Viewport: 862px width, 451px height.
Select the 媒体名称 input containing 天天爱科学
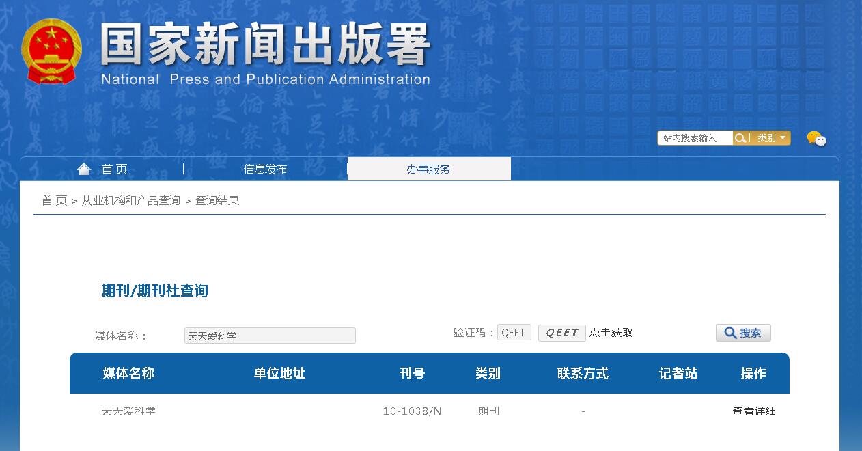pyautogui.click(x=269, y=335)
